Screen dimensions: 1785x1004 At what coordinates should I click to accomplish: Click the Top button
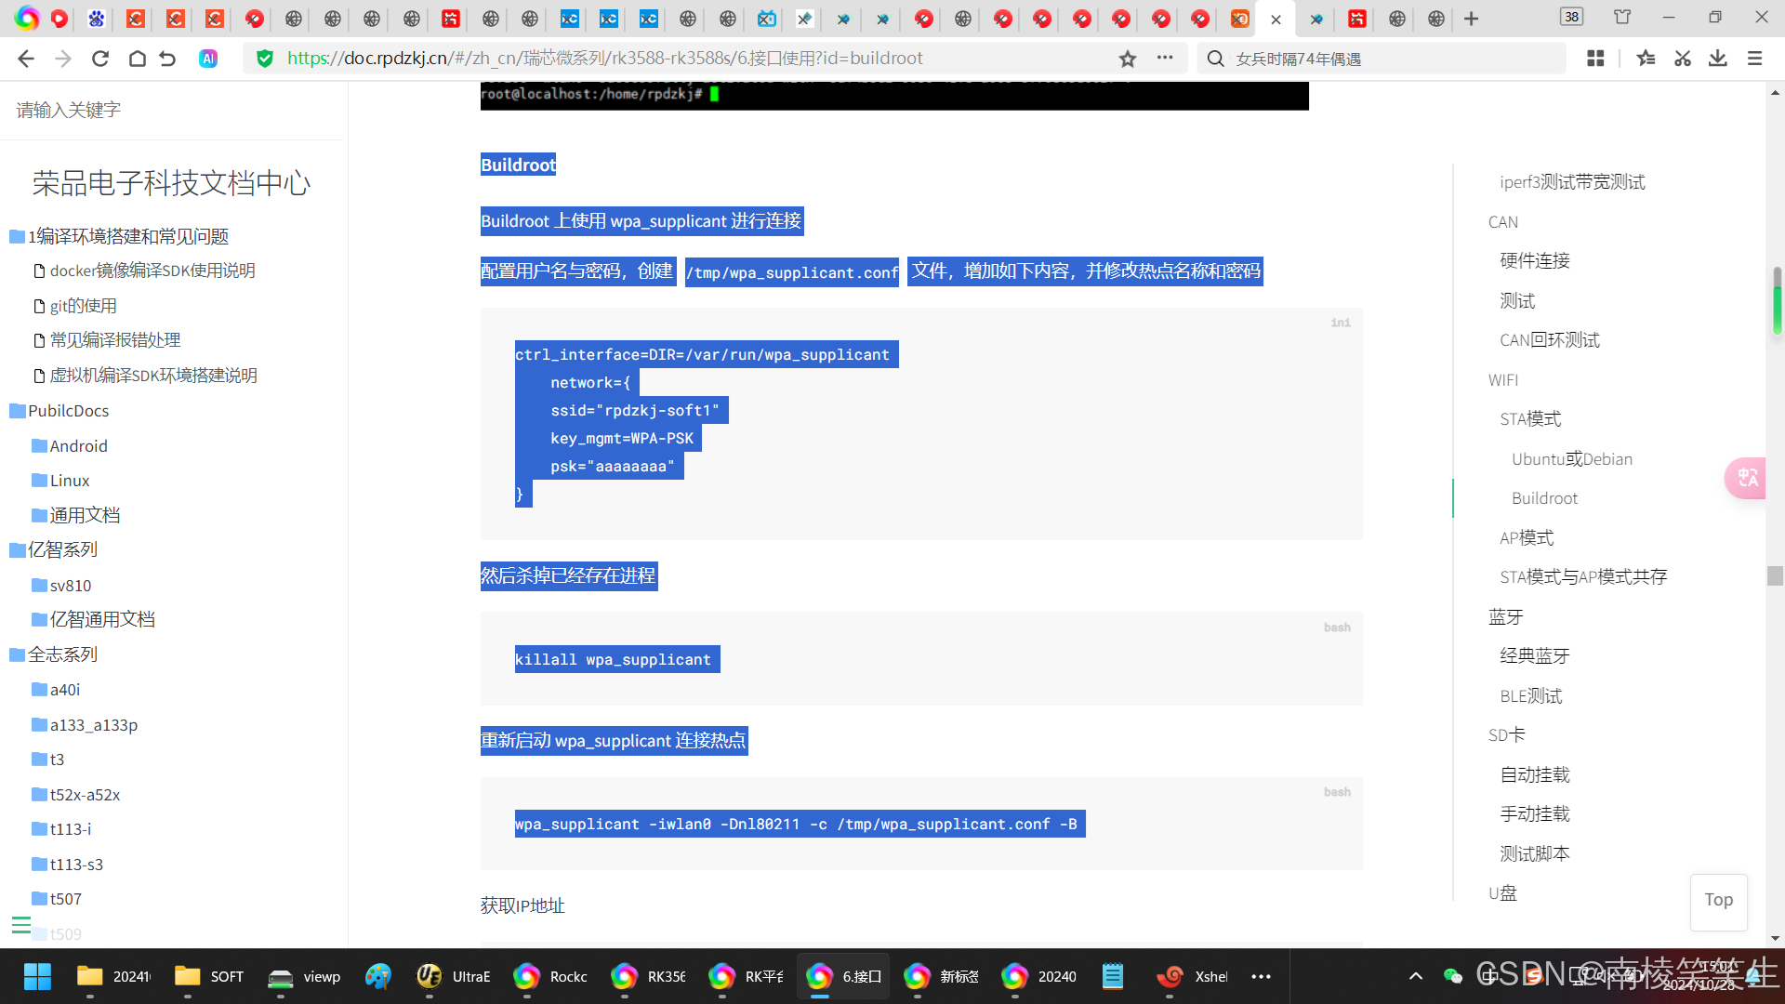pyautogui.click(x=1718, y=900)
